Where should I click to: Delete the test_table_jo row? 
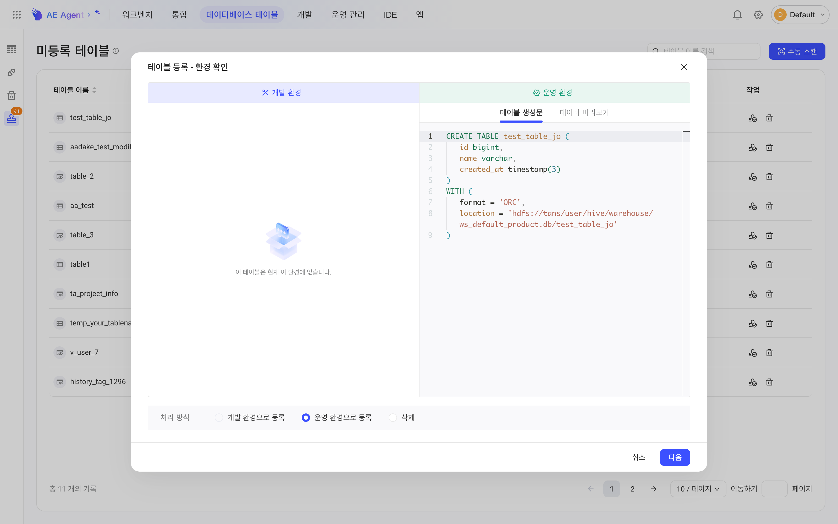pyautogui.click(x=769, y=118)
